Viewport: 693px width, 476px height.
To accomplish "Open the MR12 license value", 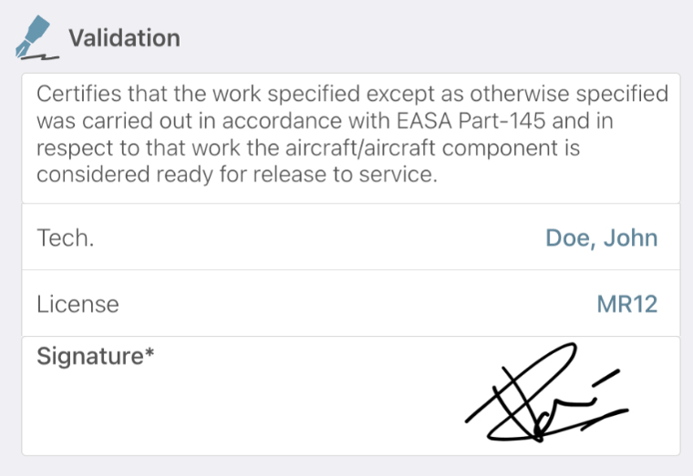I will (x=627, y=304).
